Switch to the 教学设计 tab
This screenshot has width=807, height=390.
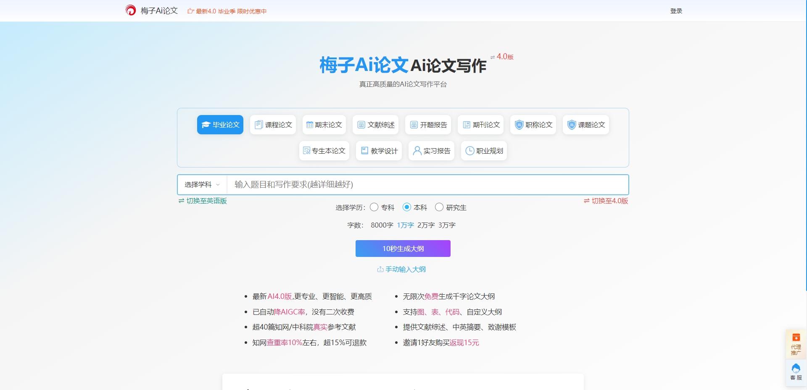coord(379,151)
